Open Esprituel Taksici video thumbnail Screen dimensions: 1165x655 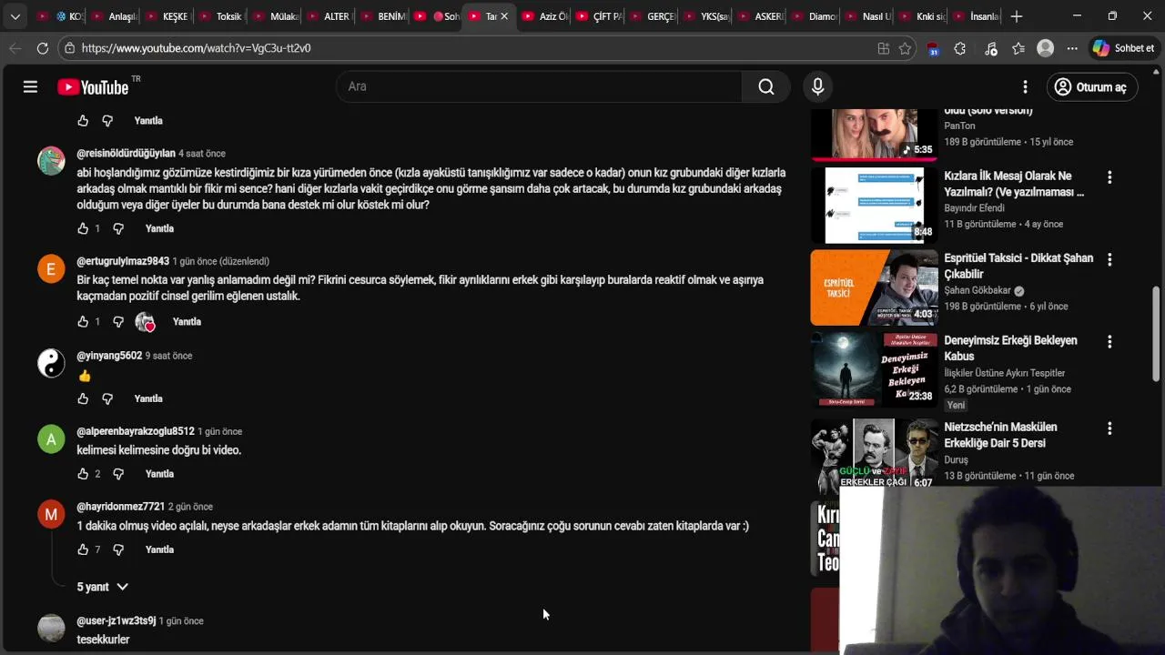(874, 287)
